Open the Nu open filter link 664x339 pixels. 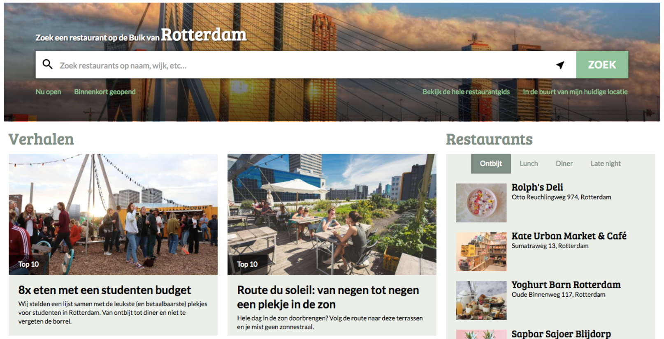tap(48, 92)
